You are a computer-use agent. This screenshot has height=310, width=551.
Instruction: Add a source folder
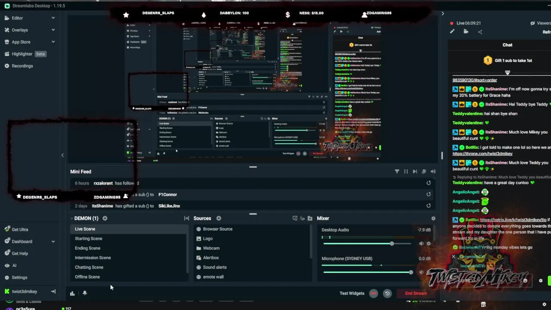(x=310, y=218)
